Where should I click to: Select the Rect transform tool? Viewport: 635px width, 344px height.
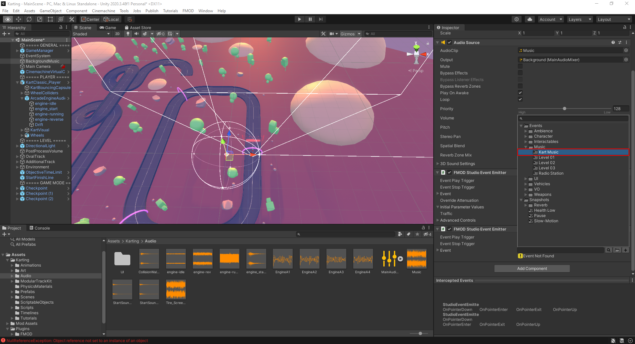point(50,19)
